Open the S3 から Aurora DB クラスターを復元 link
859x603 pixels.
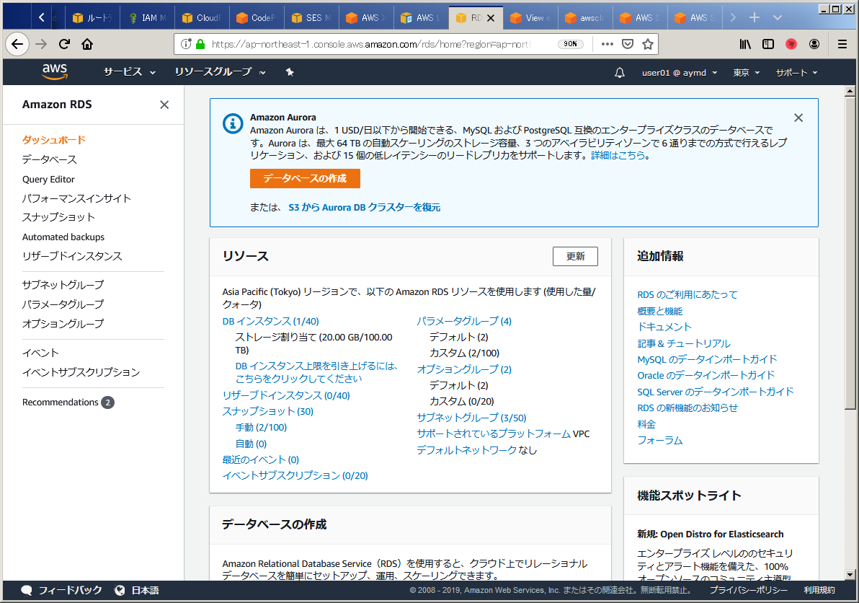365,207
